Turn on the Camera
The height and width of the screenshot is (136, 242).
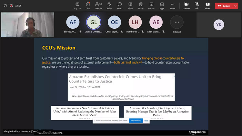click(x=186, y=5)
